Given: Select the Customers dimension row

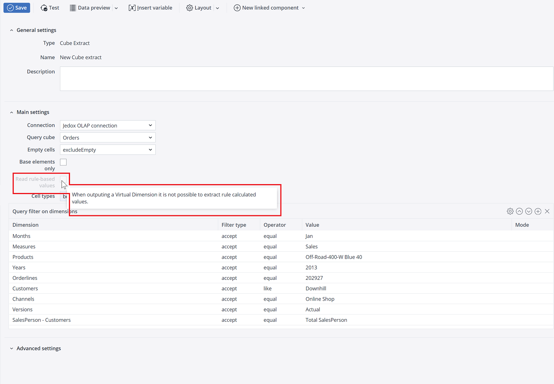Looking at the screenshot, I should (x=25, y=289).
